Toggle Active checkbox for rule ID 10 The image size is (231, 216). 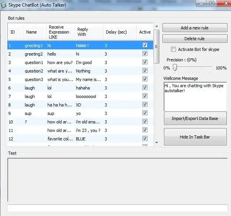click(145, 121)
